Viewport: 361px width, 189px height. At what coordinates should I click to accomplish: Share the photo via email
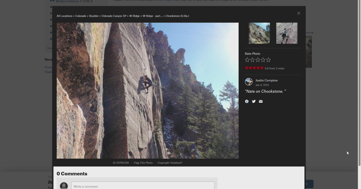[260, 101]
